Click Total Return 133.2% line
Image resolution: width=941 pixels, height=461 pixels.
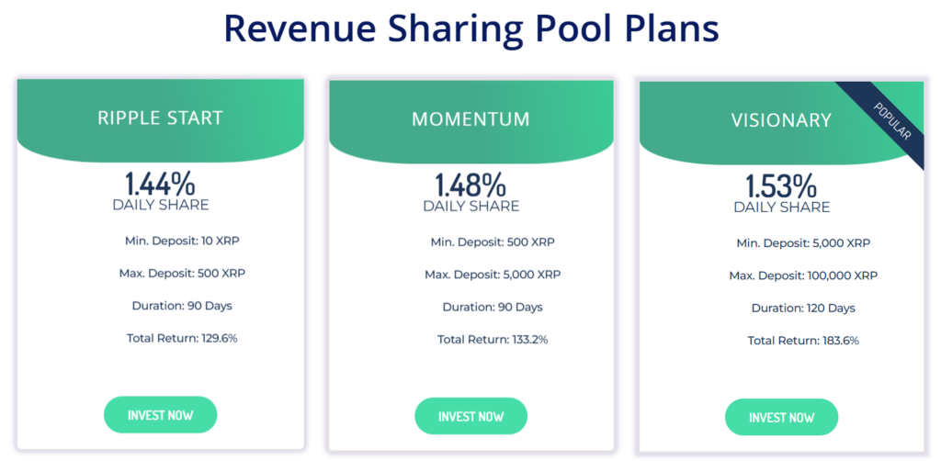point(493,340)
